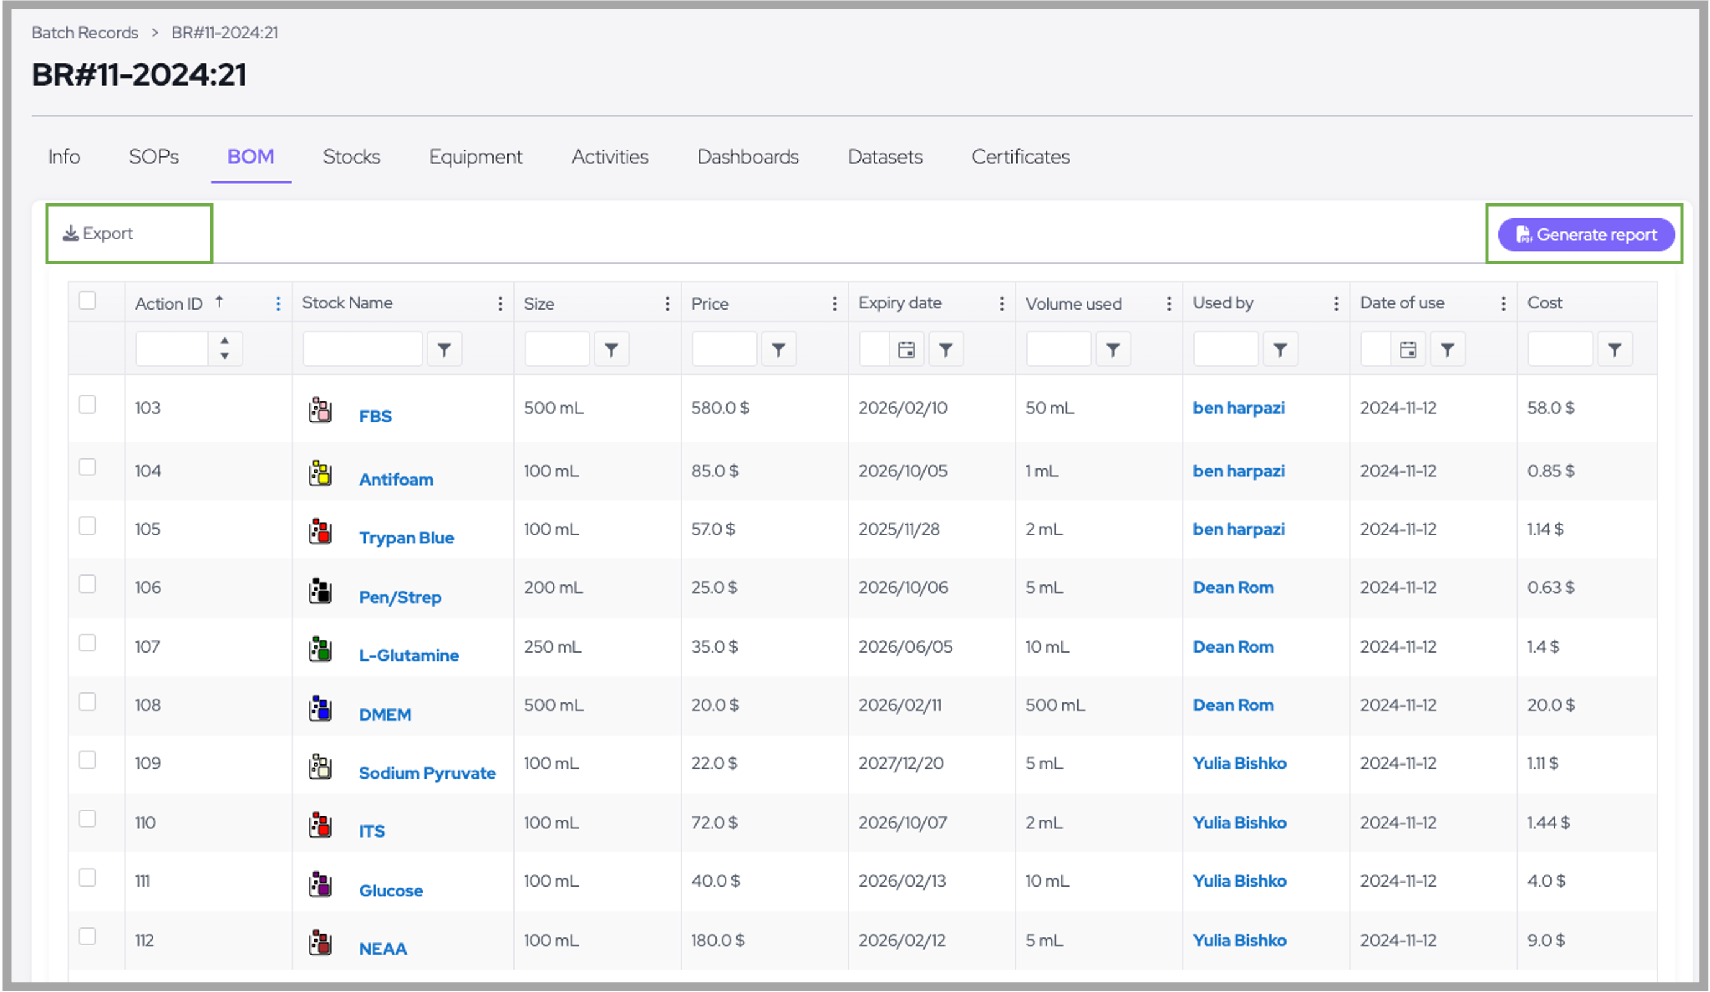The width and height of the screenshot is (1710, 992).
Task: Tick the select-all header checkbox
Action: (x=88, y=300)
